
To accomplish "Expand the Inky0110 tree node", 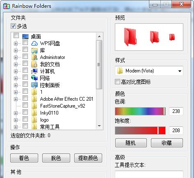I will tap(16, 113).
